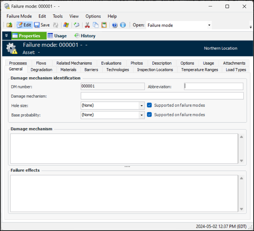The width and height of the screenshot is (254, 231).
Task: Click the blue information icon
Action: tap(123, 25)
